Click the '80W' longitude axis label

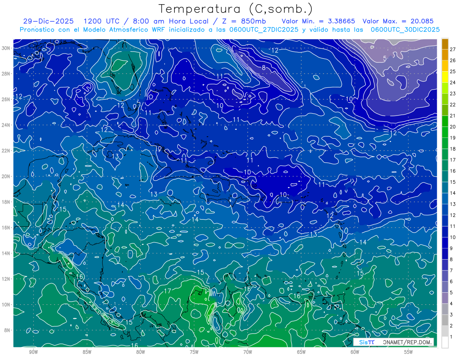[x=140, y=352]
